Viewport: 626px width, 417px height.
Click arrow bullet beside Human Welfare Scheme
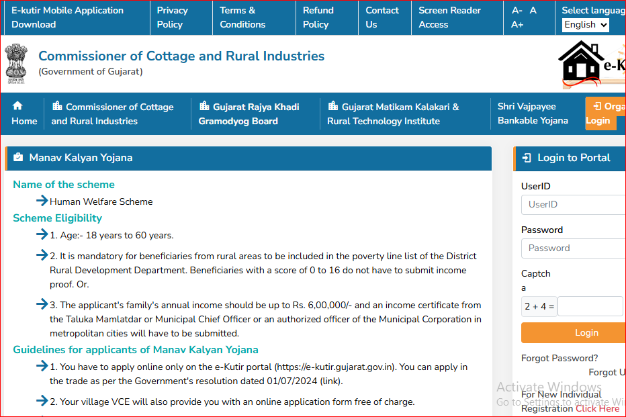(42, 200)
